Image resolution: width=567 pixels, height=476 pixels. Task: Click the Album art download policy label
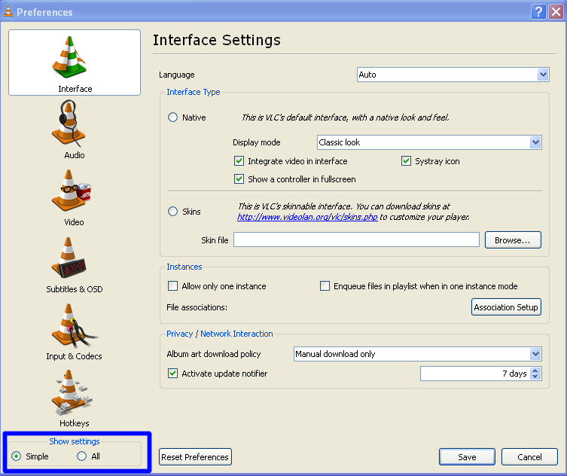point(213,354)
